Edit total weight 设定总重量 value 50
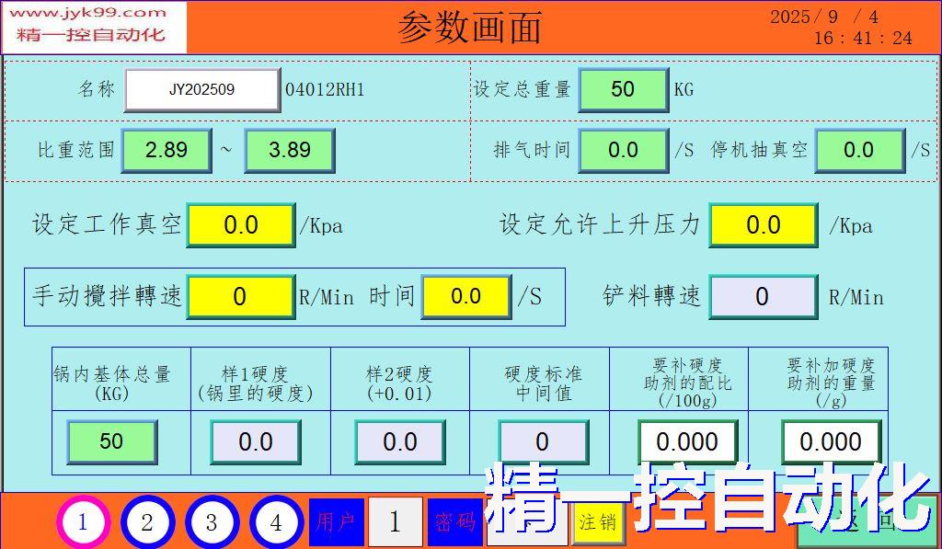 (623, 89)
